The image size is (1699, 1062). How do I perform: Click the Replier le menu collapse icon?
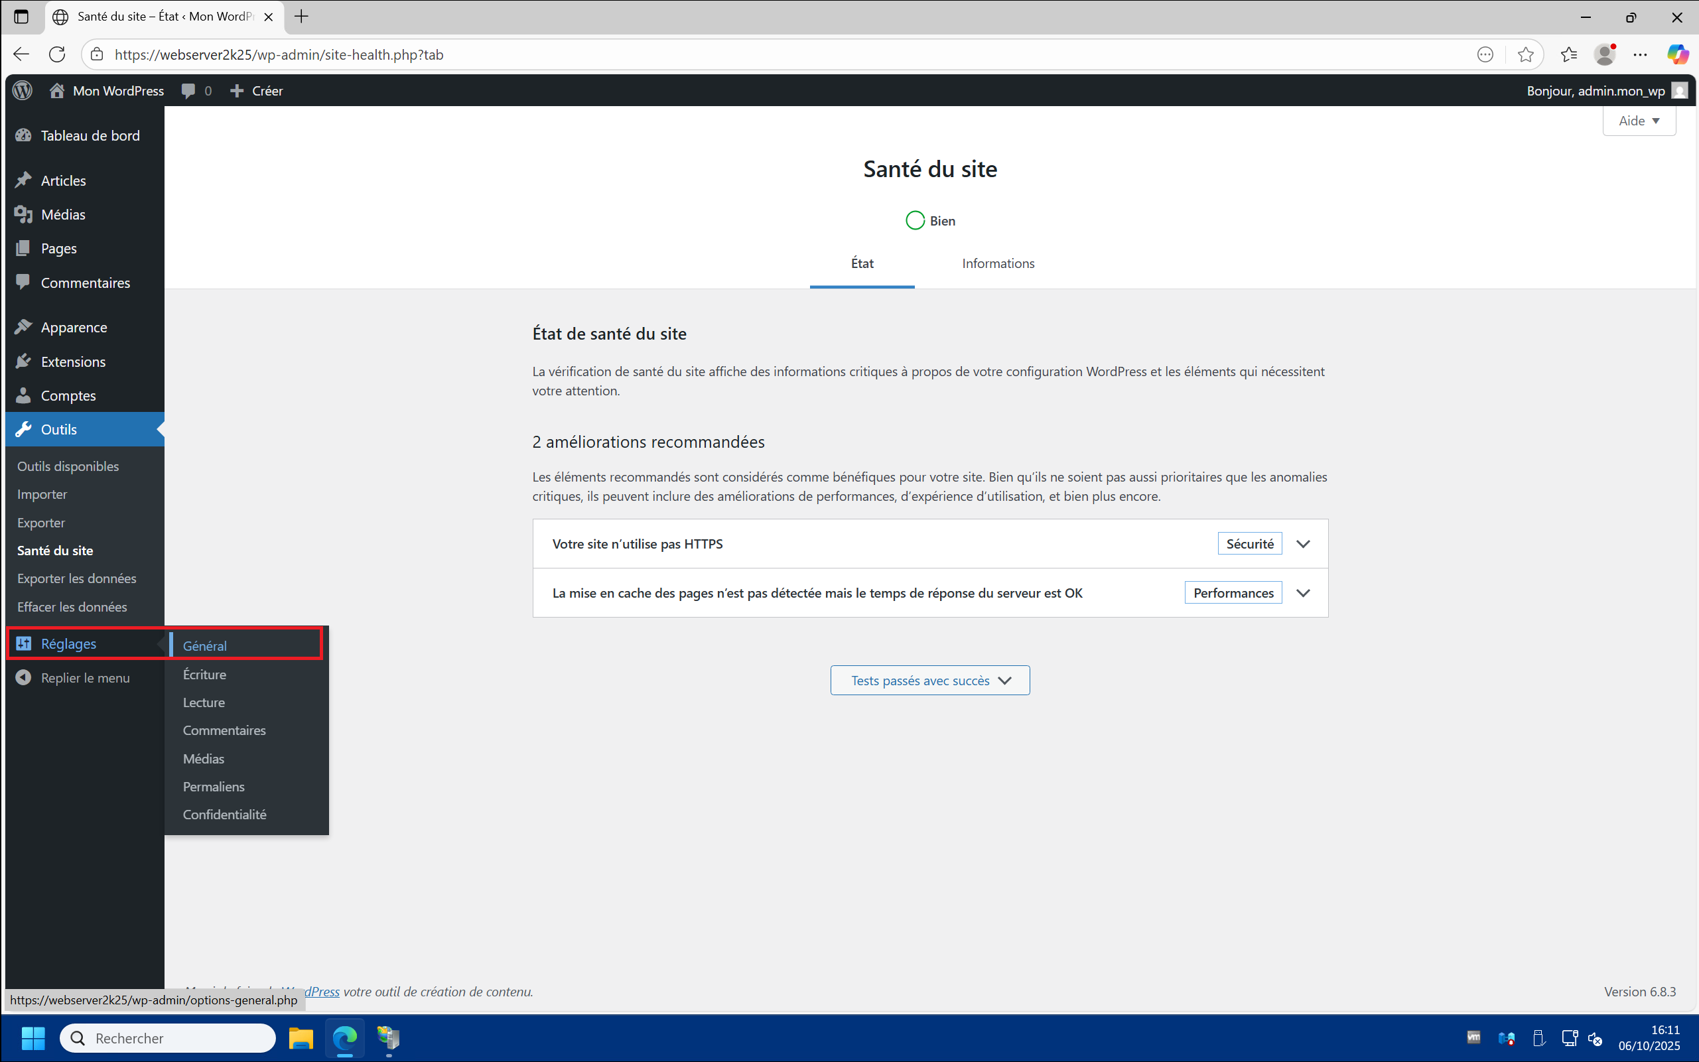pyautogui.click(x=23, y=678)
